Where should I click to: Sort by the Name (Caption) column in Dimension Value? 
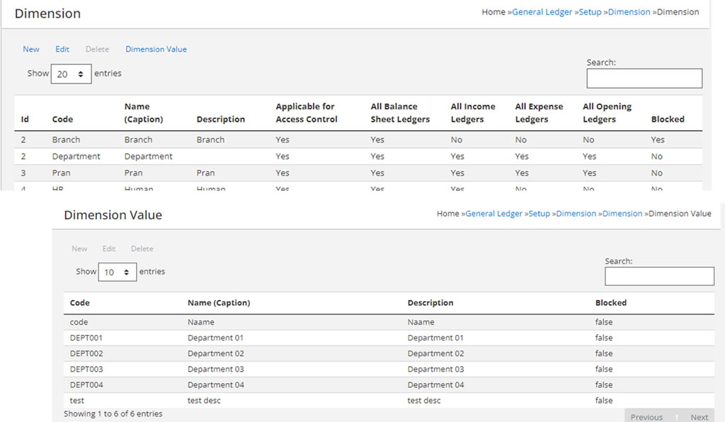point(218,303)
